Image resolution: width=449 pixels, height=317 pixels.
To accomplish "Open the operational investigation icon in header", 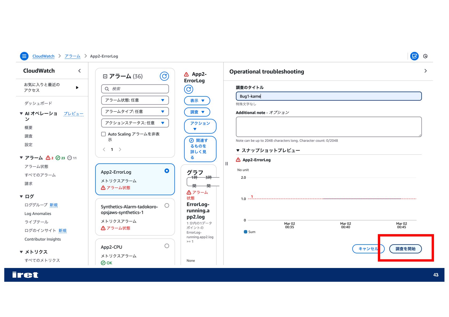I will (414, 56).
